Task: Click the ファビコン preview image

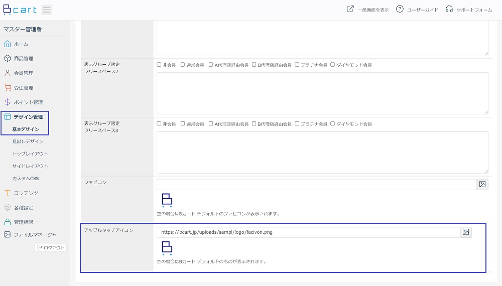Action: 167,200
